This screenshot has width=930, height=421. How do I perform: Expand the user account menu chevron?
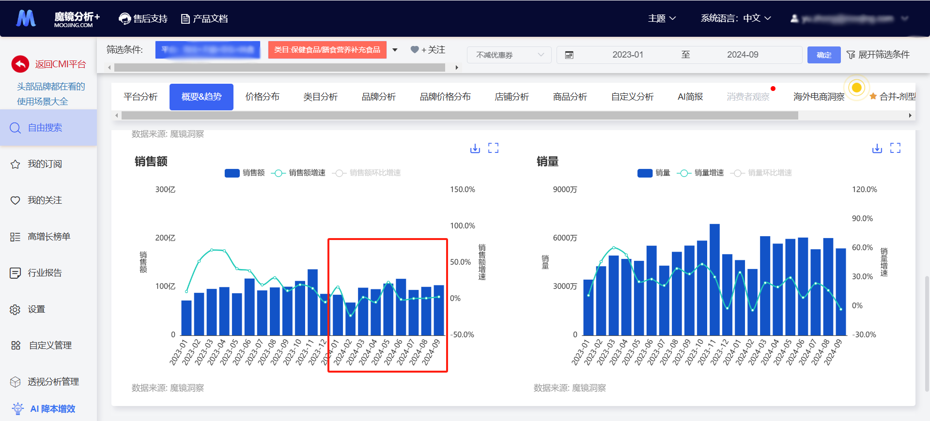pyautogui.click(x=904, y=18)
